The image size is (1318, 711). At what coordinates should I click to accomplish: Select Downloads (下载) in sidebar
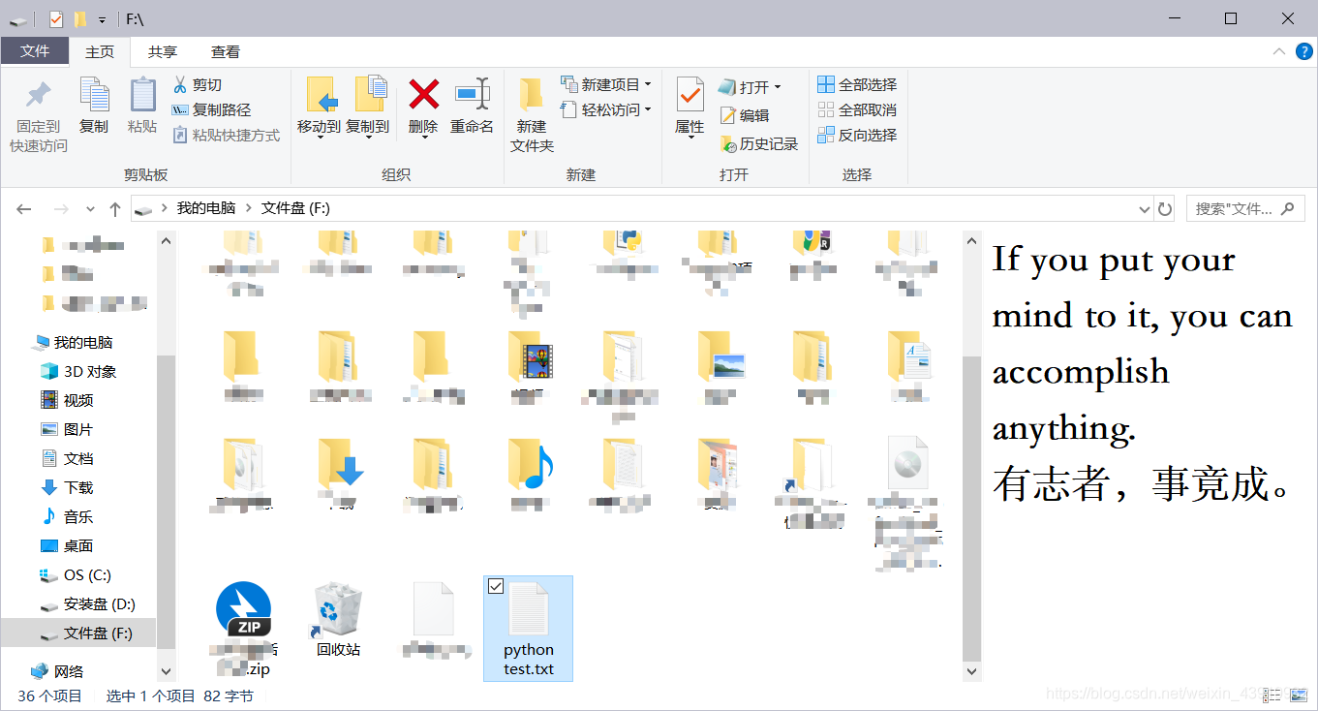tap(68, 488)
